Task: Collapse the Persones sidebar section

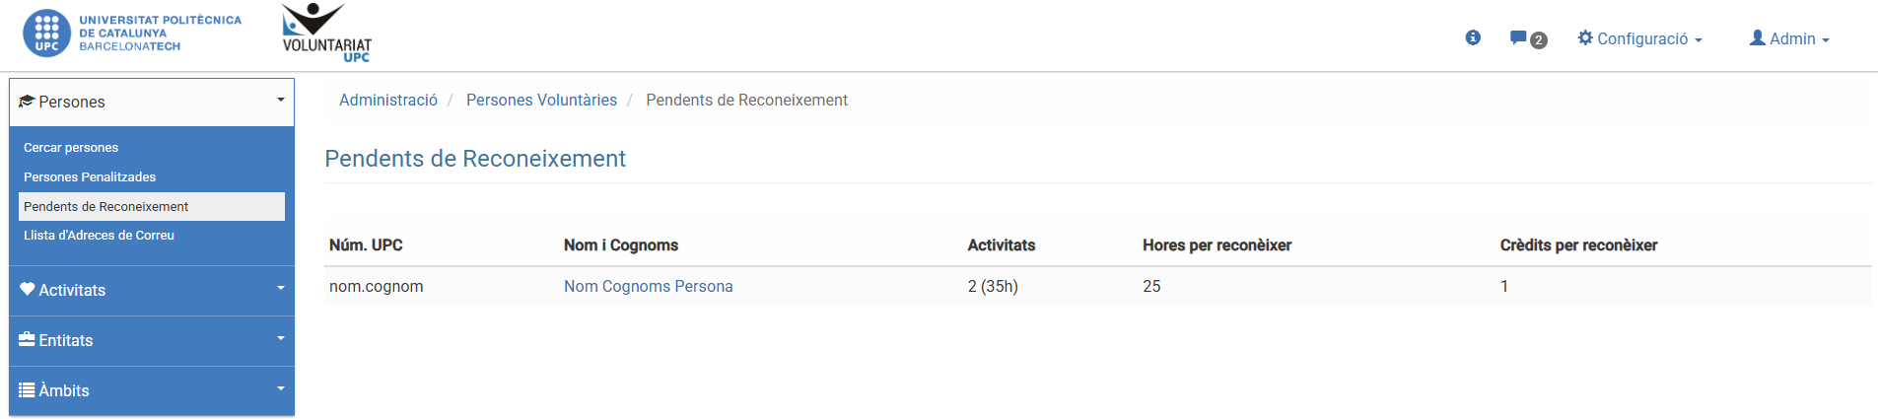Action: 280,101
